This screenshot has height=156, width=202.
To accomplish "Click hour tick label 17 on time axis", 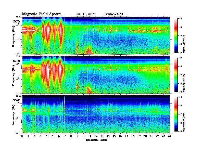I will (127, 136).
